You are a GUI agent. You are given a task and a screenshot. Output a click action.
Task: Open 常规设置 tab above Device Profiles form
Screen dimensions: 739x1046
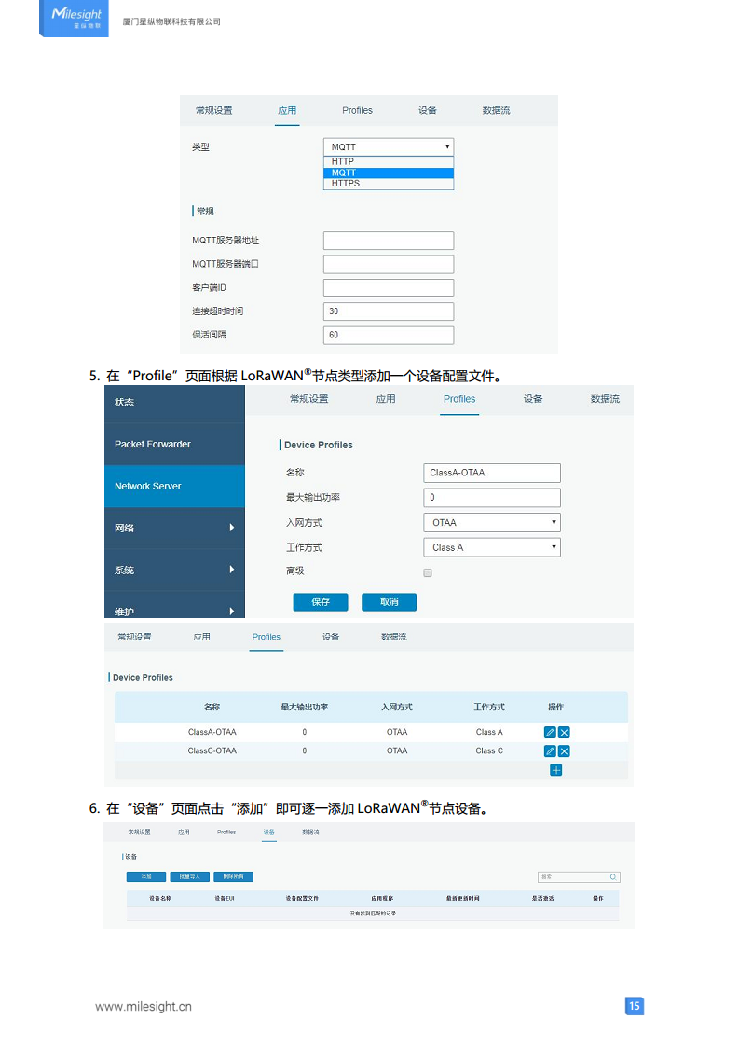coord(308,399)
